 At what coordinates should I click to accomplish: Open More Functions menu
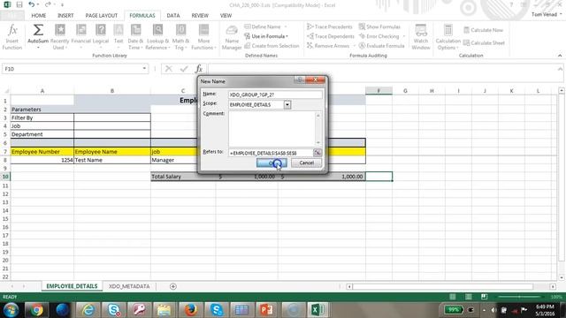pos(203,37)
